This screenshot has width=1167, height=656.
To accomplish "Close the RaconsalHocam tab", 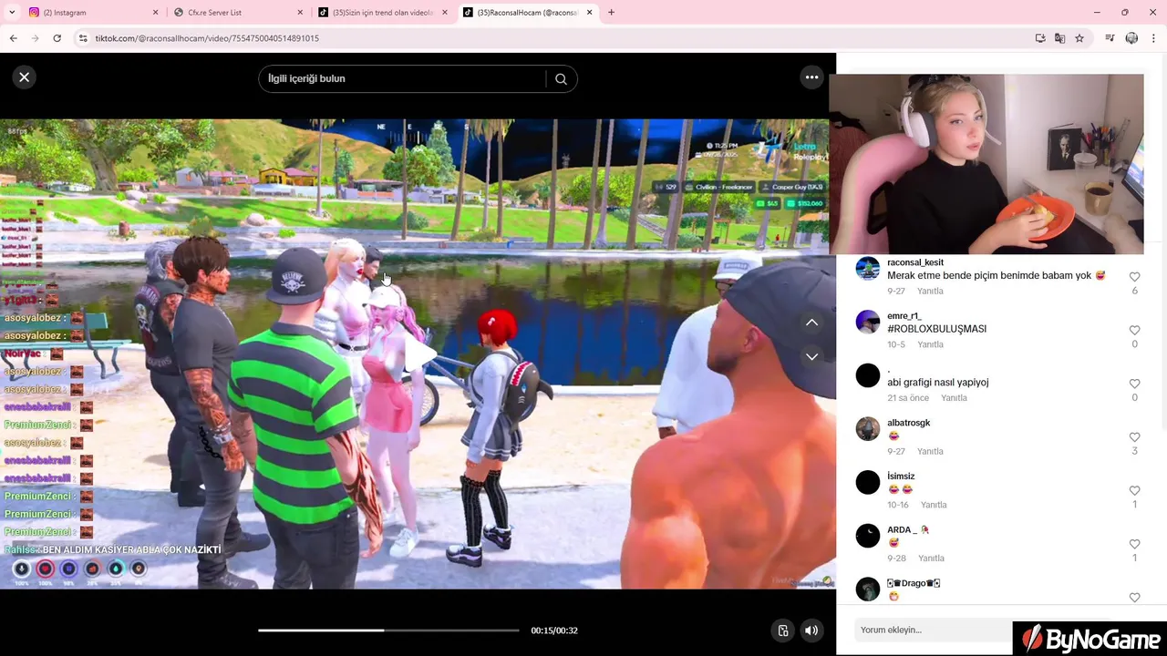I will tap(589, 13).
